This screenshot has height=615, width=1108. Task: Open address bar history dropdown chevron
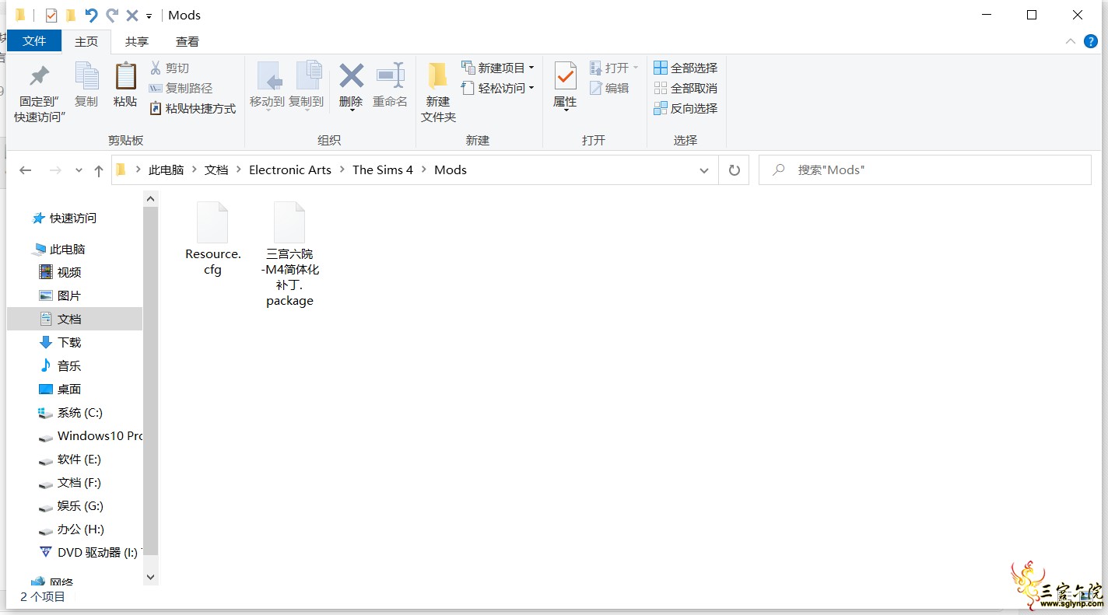(704, 170)
